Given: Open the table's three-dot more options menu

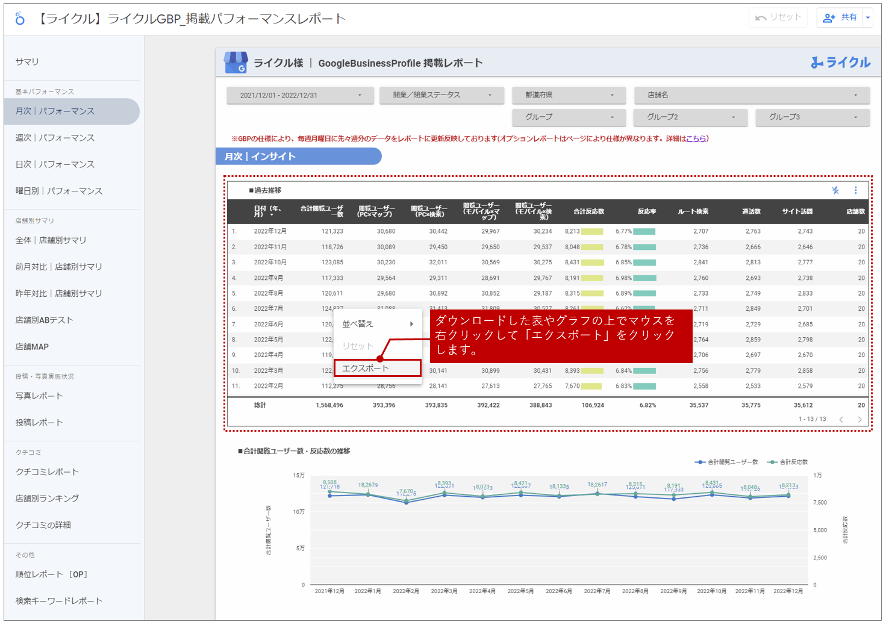Looking at the screenshot, I should pos(855,190).
